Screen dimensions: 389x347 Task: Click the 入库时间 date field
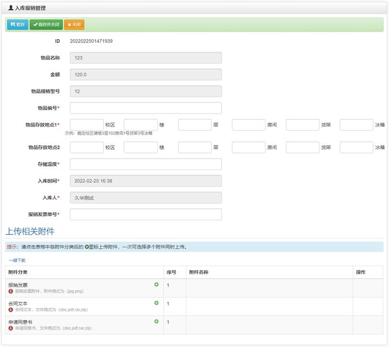146,181
